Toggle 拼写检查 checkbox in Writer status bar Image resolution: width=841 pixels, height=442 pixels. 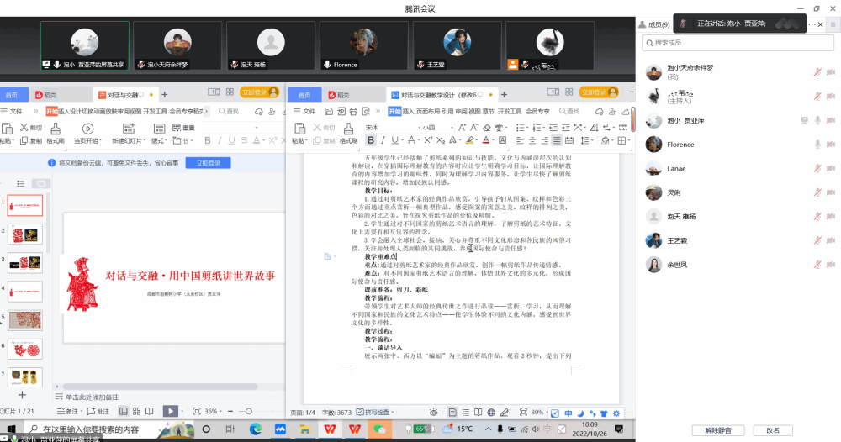[360, 412]
